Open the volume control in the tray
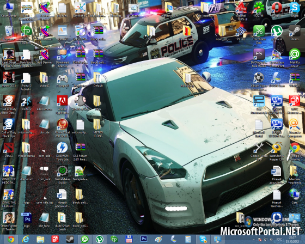Viewport: 305px width, 244px height. (271, 239)
